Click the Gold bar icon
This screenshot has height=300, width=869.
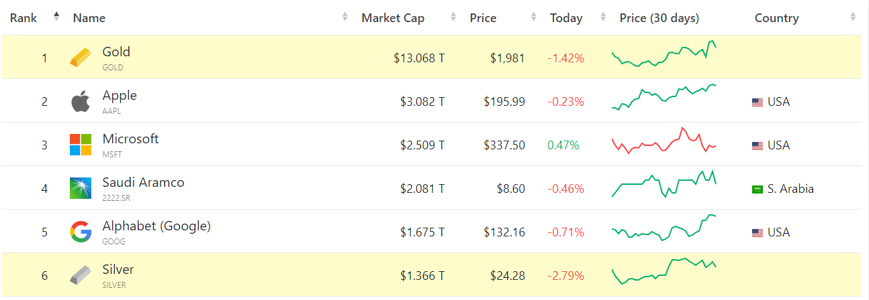[x=80, y=58]
